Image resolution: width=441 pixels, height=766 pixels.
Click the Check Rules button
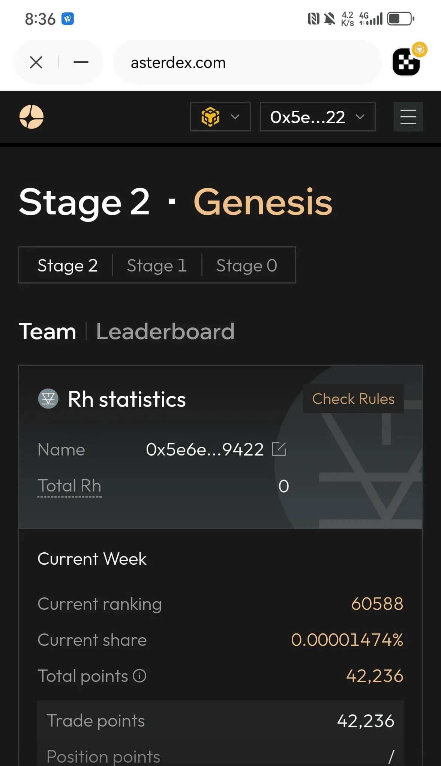(x=353, y=399)
